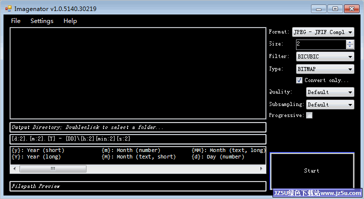Decrease Size with the down spinner arrow
364x199 pixels.
(350, 46)
